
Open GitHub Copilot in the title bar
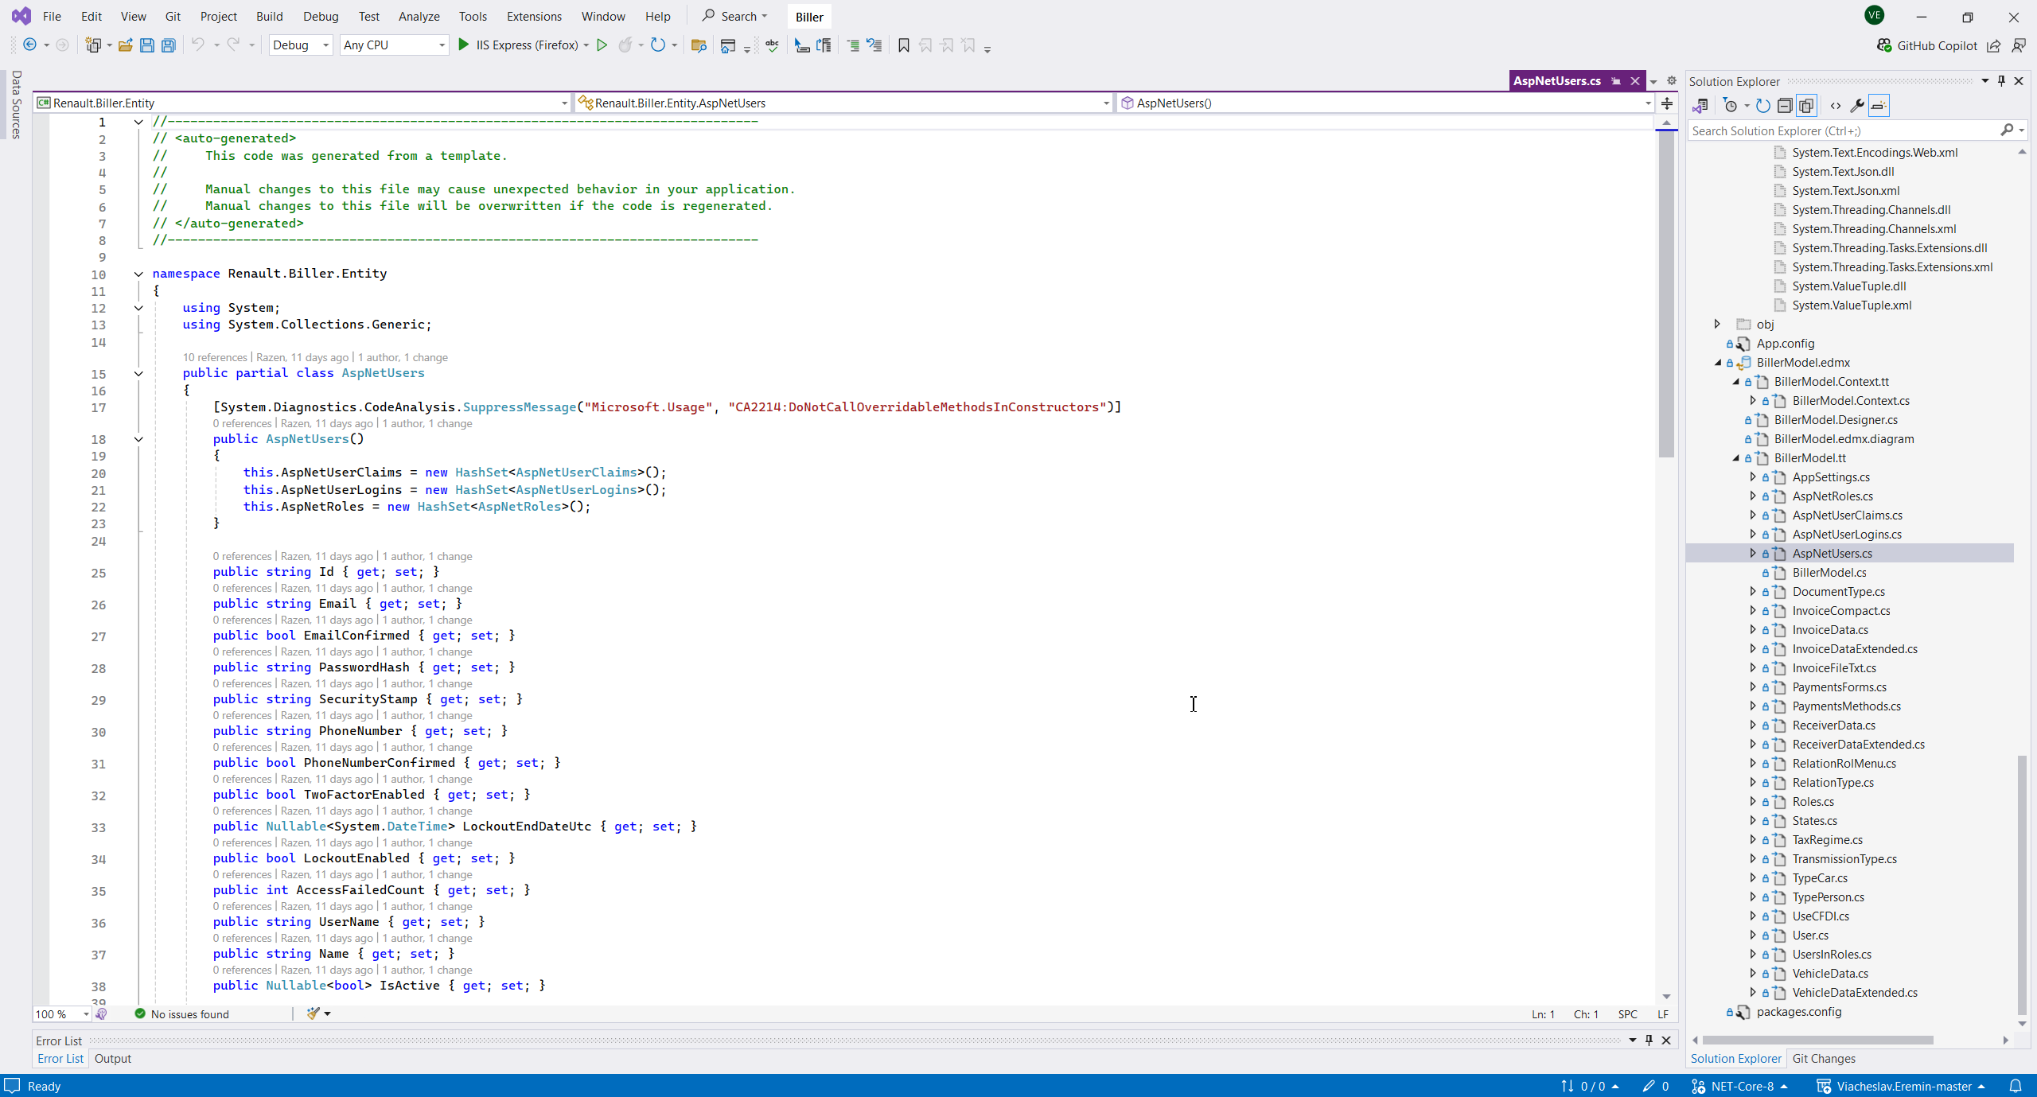coord(1927,45)
